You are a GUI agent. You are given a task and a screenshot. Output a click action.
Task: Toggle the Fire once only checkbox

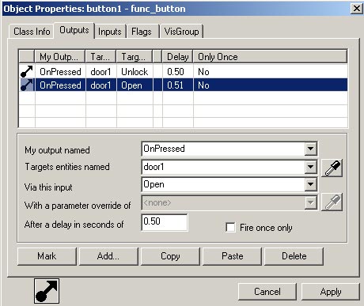click(230, 227)
